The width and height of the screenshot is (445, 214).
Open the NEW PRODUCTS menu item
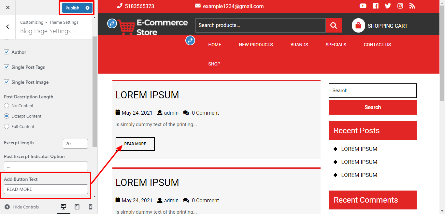coord(256,45)
